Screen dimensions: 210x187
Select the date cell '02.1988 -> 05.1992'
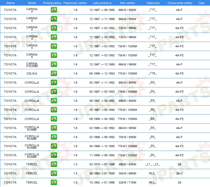point(102,128)
